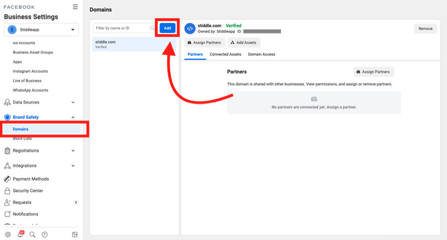Image resolution: width=447 pixels, height=240 pixels.
Task: Open the hamburger menu beside Facebook logo
Action: 75,7
